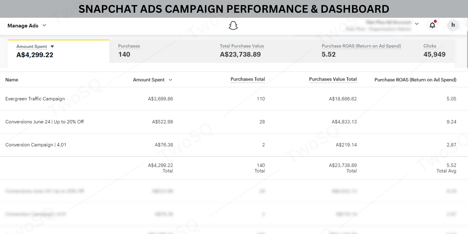
Task: Click the Purchase ROAS table column header
Action: (x=415, y=80)
